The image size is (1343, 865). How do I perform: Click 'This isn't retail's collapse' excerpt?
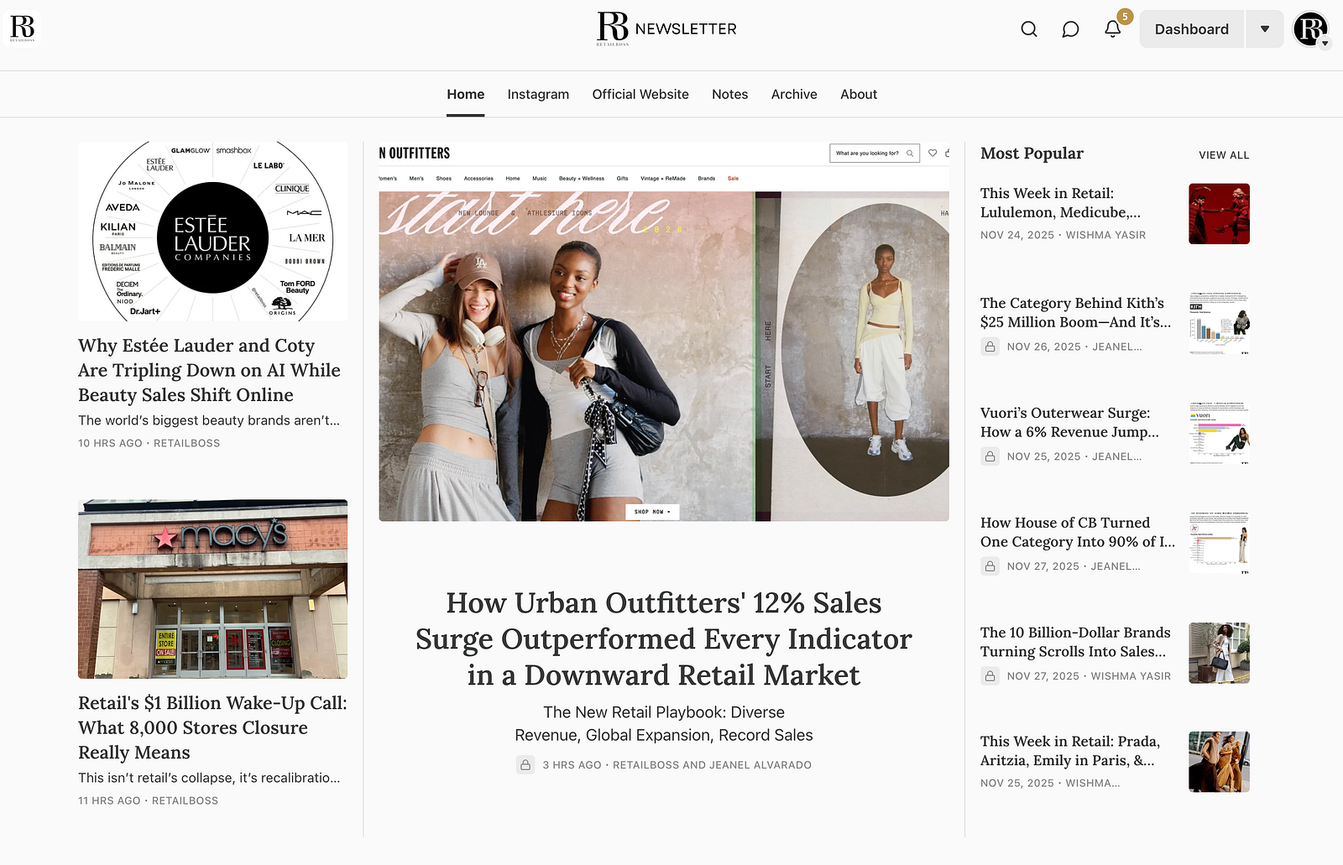tap(209, 778)
